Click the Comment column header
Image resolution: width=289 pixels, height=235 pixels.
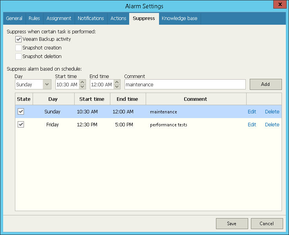click(x=196, y=99)
